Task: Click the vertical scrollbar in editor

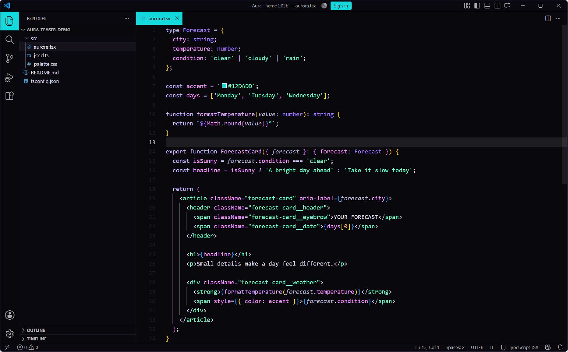Action: point(564,105)
